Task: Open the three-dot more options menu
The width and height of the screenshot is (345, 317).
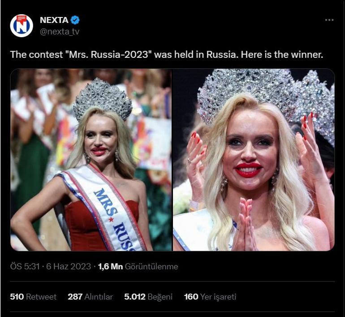Action: pyautogui.click(x=329, y=20)
